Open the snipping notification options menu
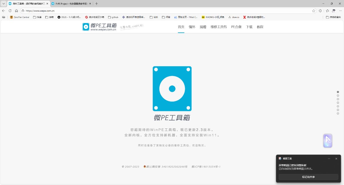The image size is (344, 185). [x=329, y=158]
